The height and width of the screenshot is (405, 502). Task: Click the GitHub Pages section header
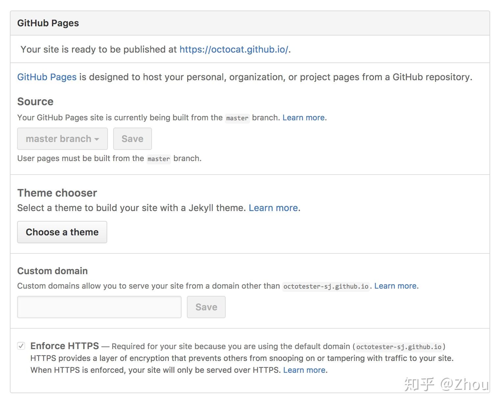[x=48, y=23]
